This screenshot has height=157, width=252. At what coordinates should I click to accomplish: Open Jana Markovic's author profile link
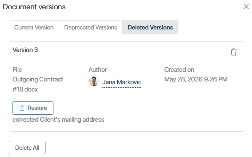pyautogui.click(x=122, y=82)
